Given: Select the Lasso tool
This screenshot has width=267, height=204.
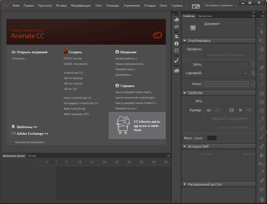Looking at the screenshot, I should click(262, 58).
